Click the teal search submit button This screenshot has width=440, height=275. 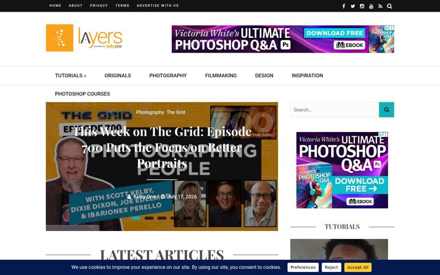click(x=386, y=110)
